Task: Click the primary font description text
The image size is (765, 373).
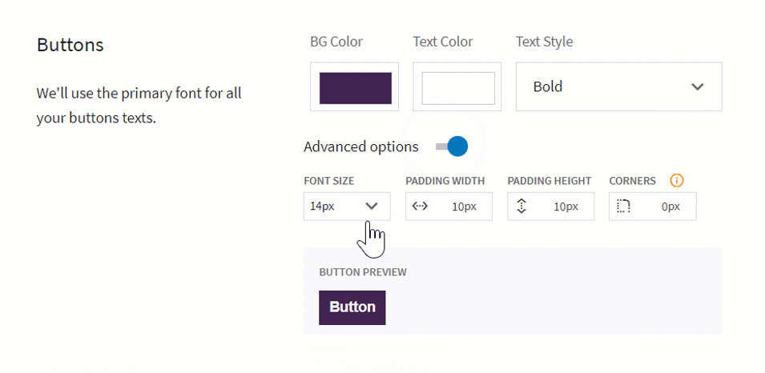Action: tap(139, 106)
